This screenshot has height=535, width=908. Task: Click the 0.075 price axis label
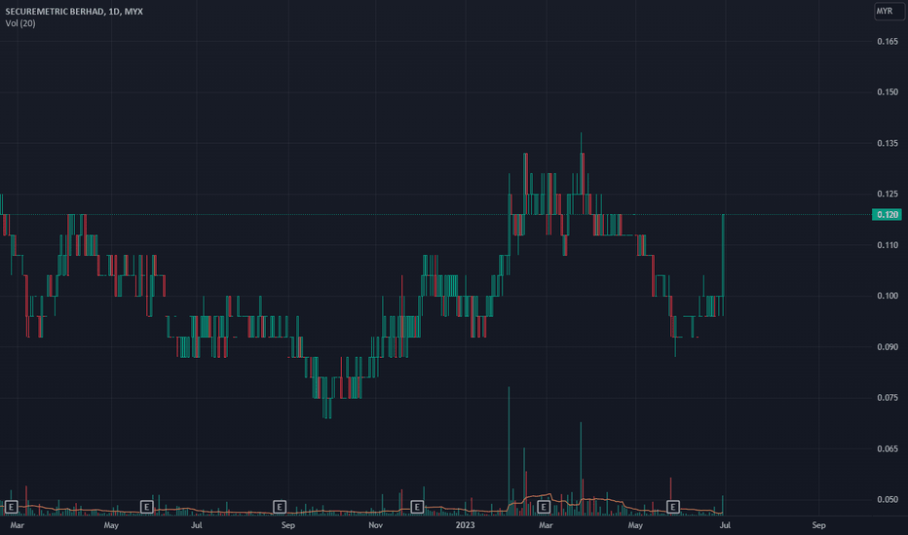888,397
